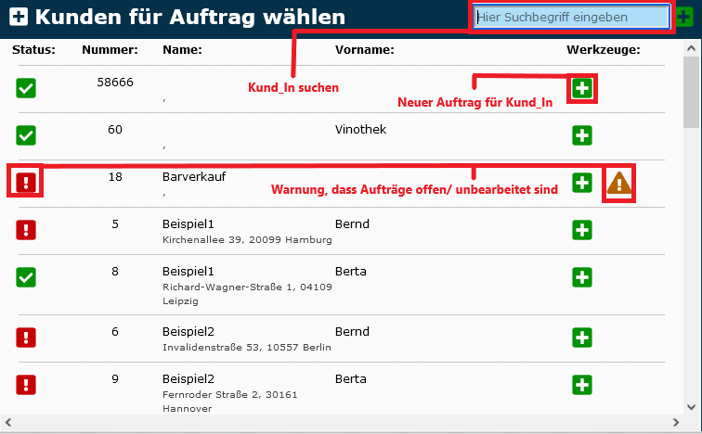The image size is (702, 434).
Task: Click the Nummer column header
Action: pos(110,50)
